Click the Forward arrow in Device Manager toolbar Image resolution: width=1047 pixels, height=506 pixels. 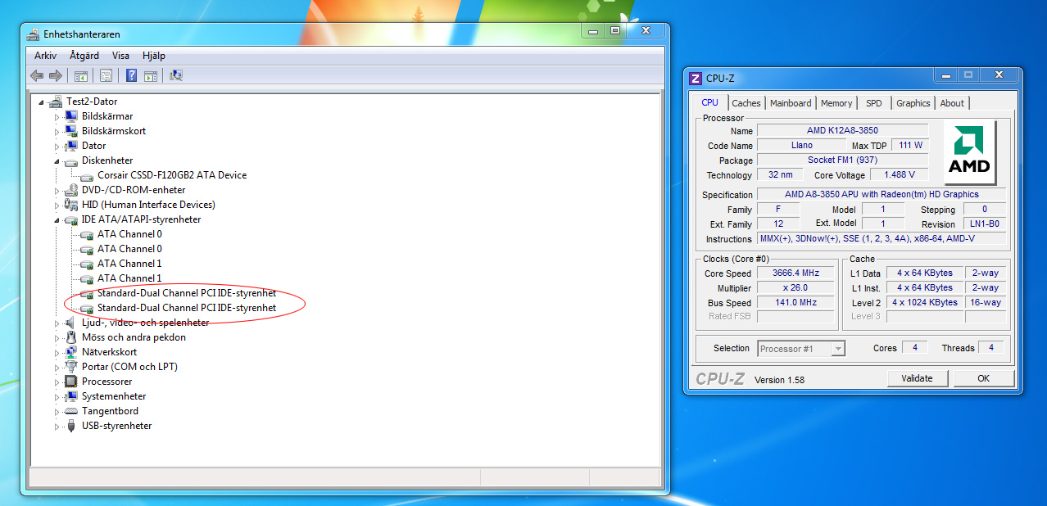click(x=56, y=76)
